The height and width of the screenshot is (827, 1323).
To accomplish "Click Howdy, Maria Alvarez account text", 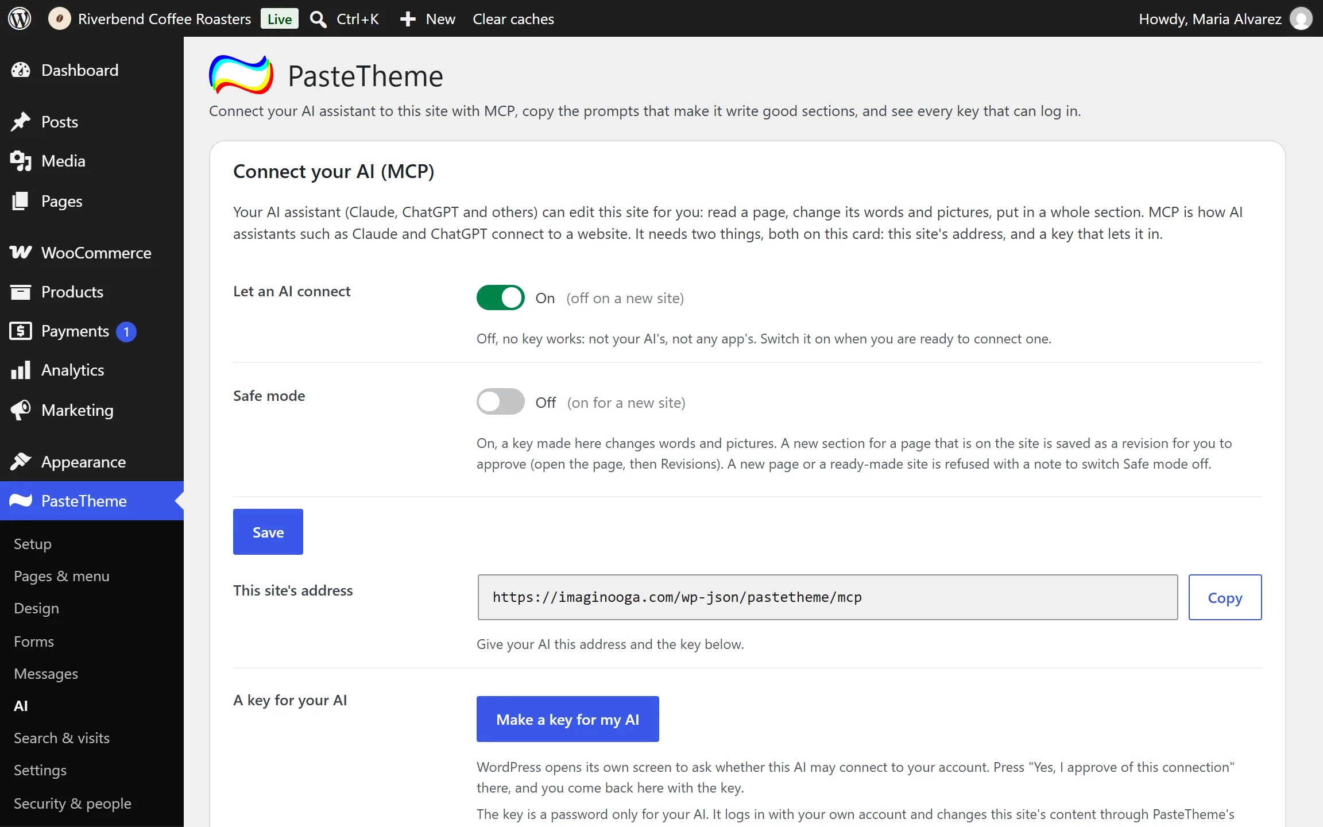I will [x=1210, y=19].
